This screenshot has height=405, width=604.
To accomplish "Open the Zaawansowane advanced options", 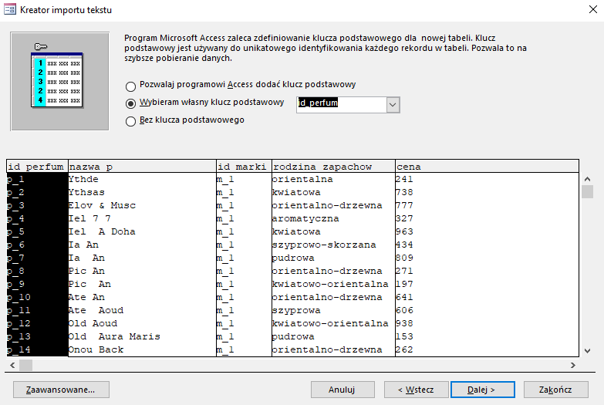I will tap(61, 390).
